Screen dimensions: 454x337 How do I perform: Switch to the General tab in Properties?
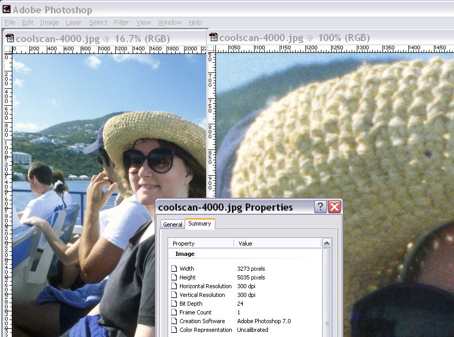pos(173,224)
